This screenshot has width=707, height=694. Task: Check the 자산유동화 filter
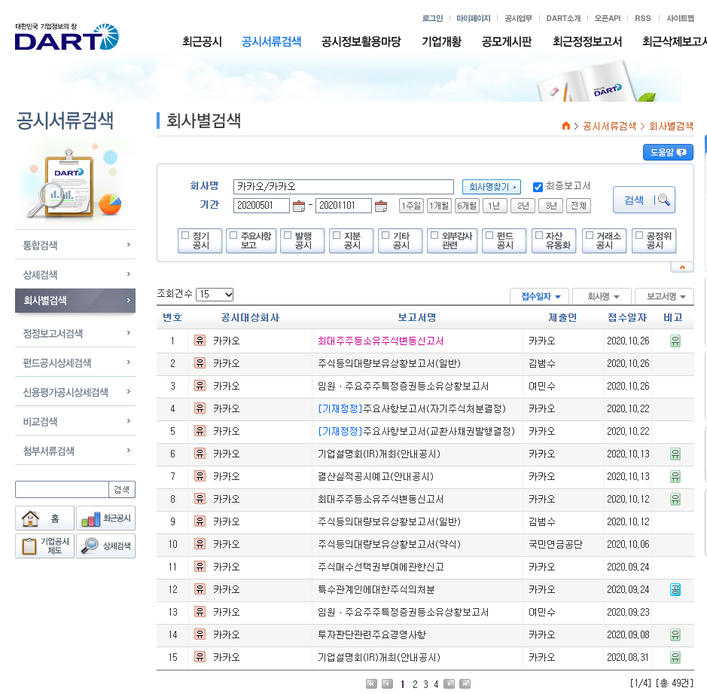pyautogui.click(x=539, y=235)
